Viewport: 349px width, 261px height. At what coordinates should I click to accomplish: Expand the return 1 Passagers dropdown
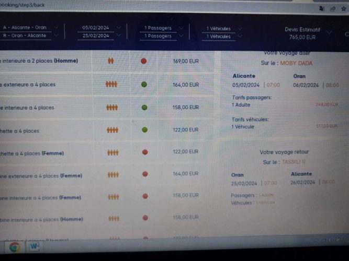tap(181, 36)
